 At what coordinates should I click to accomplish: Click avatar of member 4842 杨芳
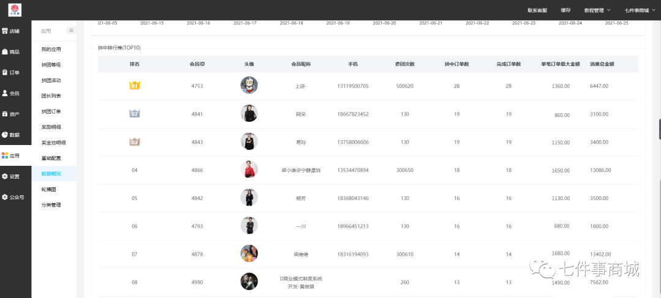tap(249, 197)
